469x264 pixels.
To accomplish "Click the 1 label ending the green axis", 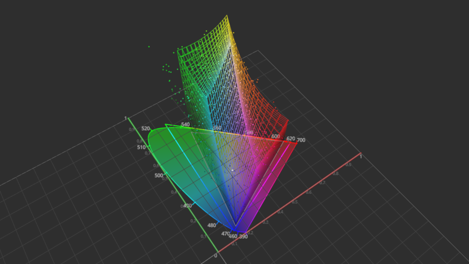I will [x=126, y=118].
